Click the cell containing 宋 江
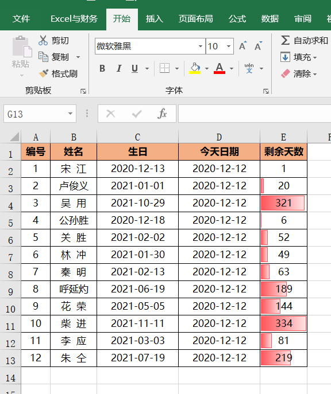 coord(74,169)
